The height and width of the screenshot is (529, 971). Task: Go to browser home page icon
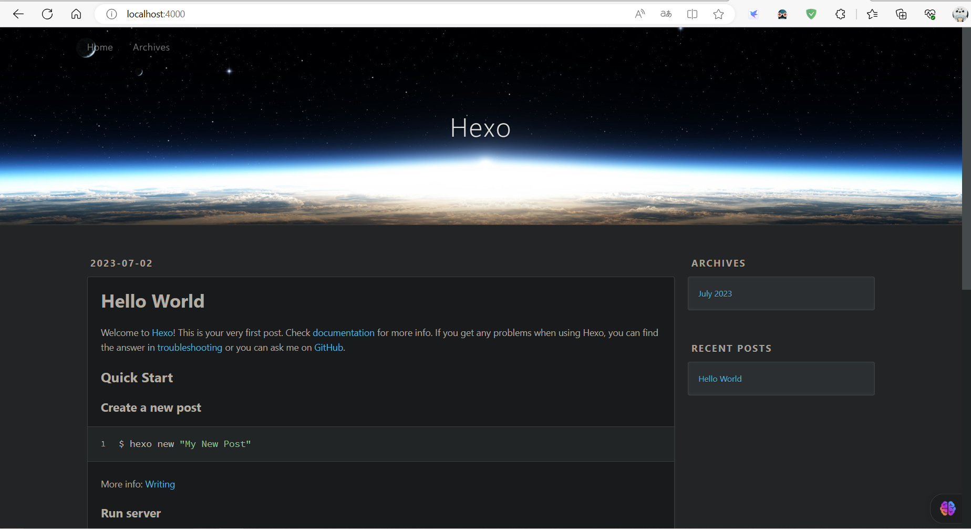[76, 14]
